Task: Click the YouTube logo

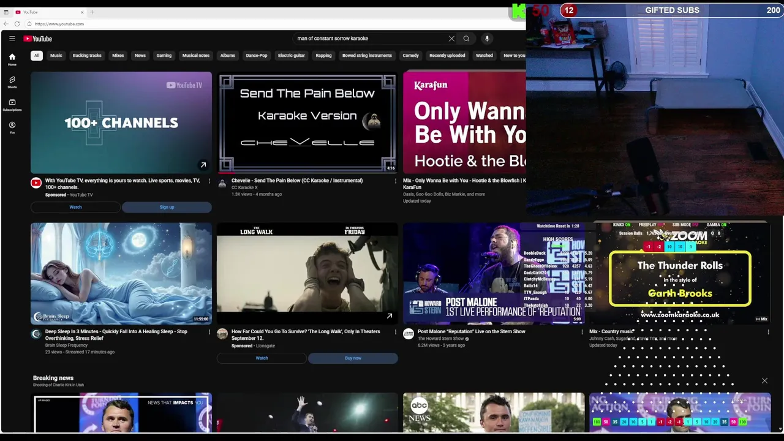Action: click(38, 39)
